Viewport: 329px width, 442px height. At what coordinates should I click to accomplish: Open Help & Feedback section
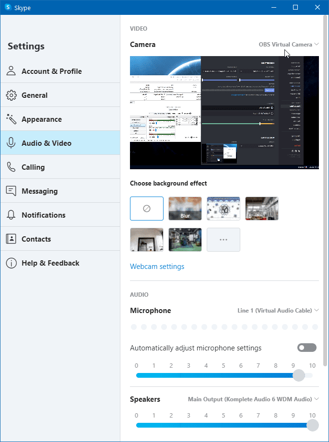[x=60, y=263]
